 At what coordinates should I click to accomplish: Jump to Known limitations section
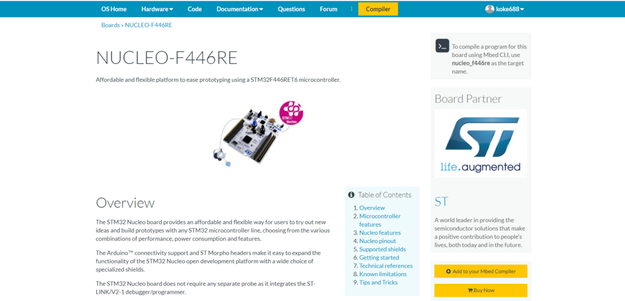pyautogui.click(x=383, y=274)
